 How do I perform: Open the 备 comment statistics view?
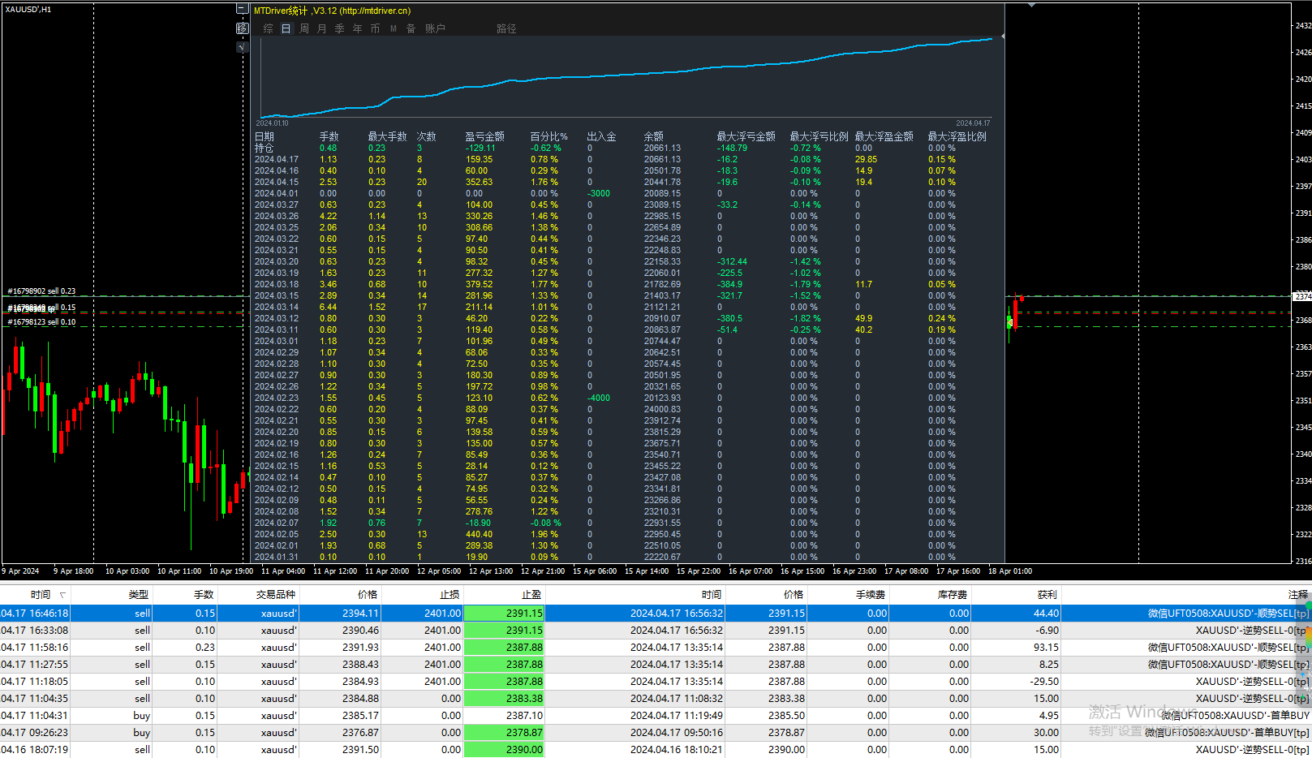pyautogui.click(x=411, y=28)
